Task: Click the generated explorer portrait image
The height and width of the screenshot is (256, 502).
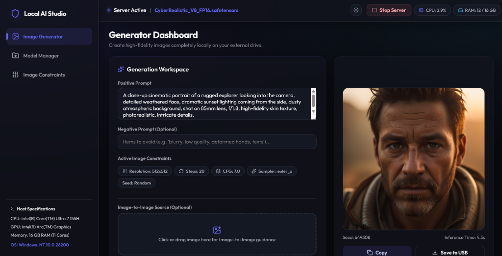Action: coord(414,159)
